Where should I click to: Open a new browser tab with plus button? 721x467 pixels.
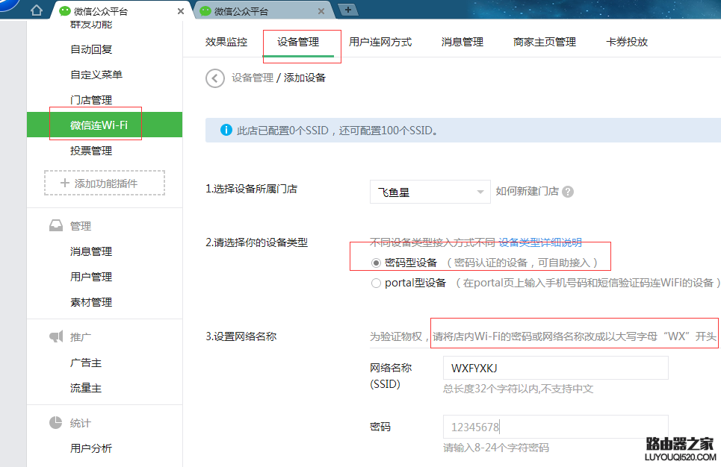coord(348,10)
